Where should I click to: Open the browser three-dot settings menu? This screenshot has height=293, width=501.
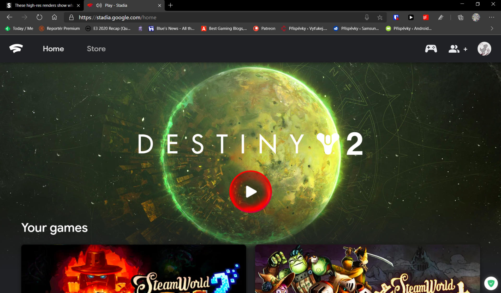(x=492, y=17)
